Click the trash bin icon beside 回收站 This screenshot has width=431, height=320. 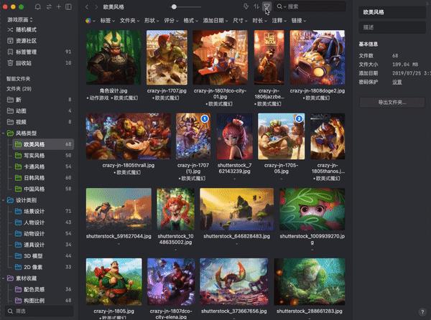pos(10,63)
